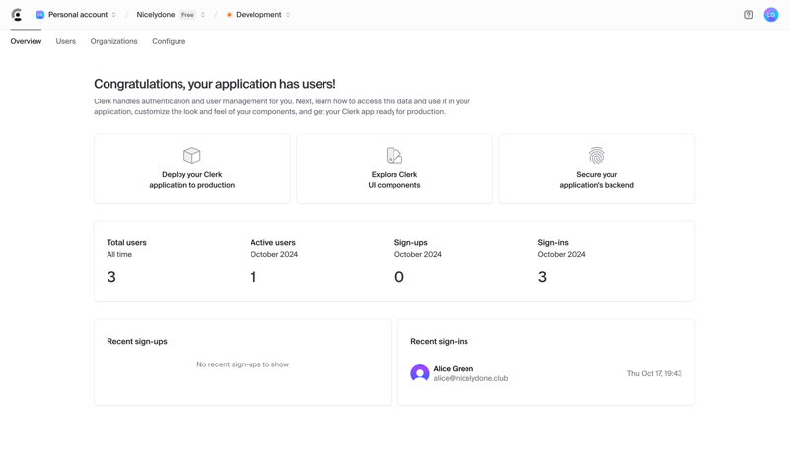
Task: Click alice@nicelydone.club email address
Action: [x=470, y=378]
